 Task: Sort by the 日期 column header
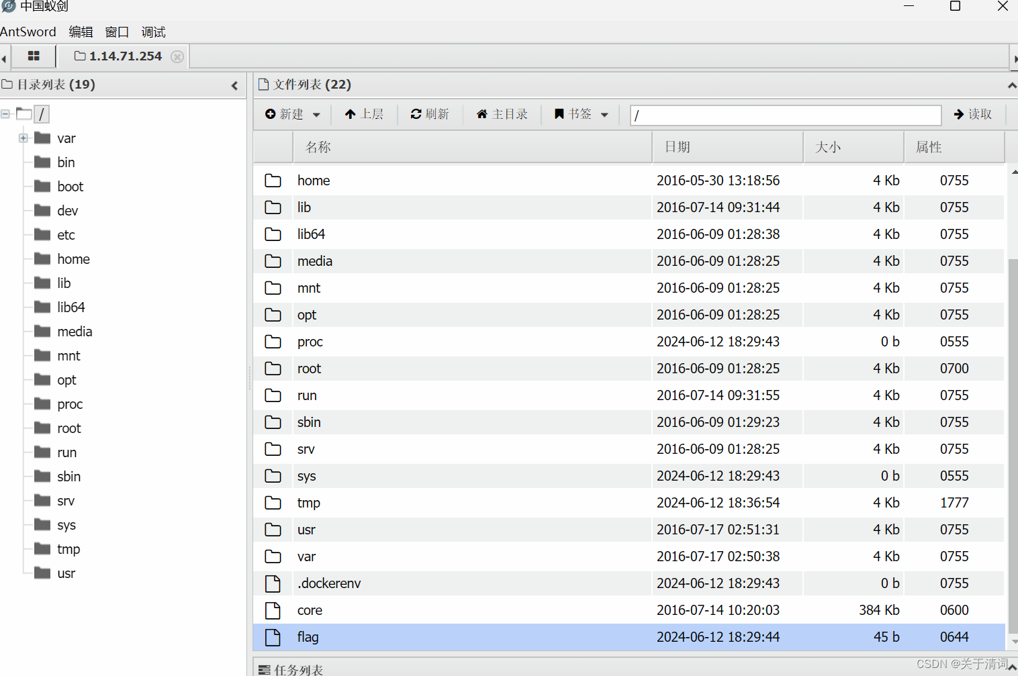coord(728,147)
